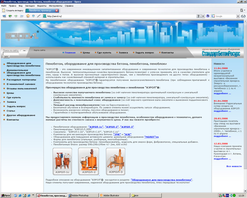Open подробнее under 11.04.2008 news
The image size is (247, 198).
222,93
